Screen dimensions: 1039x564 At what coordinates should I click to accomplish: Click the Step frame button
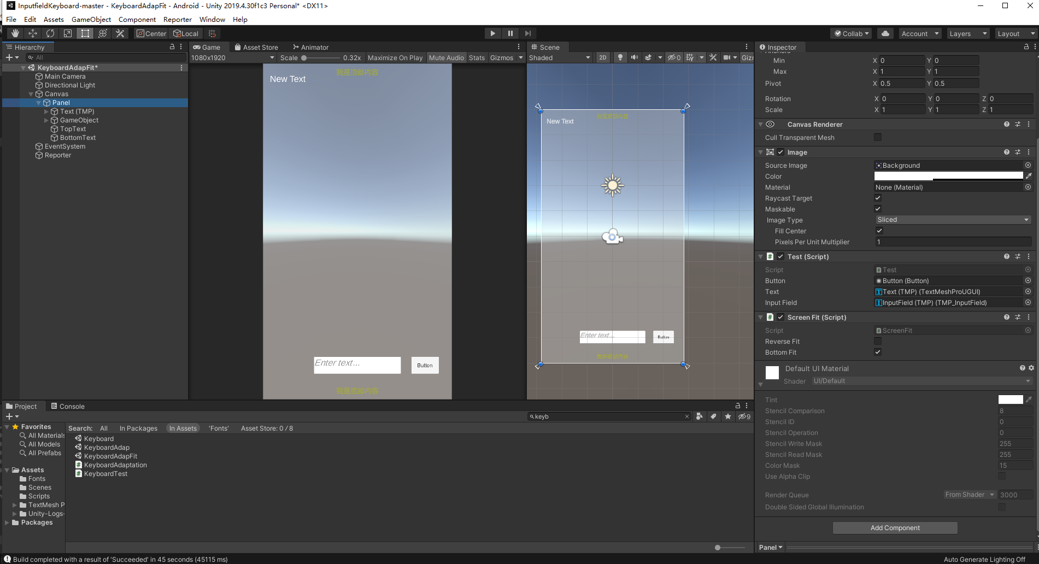[x=528, y=33]
